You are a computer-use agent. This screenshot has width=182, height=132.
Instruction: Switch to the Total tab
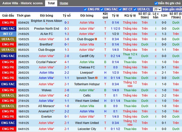coord(51,3)
